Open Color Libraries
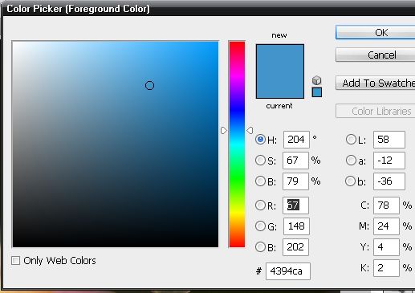 point(375,111)
